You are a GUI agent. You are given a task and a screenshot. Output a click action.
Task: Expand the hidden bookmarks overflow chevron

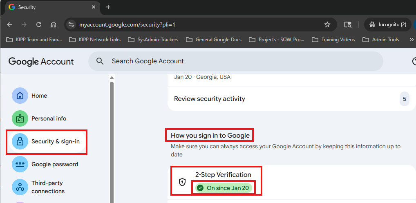[x=412, y=40]
